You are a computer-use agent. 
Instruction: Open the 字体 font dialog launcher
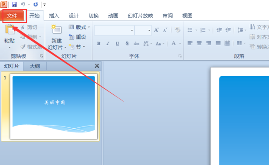[180, 56]
